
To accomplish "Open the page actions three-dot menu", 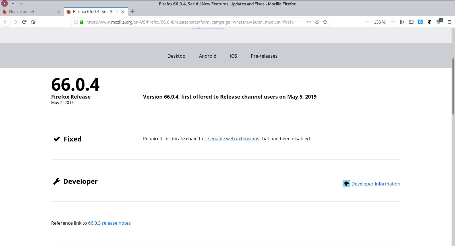I will pyautogui.click(x=309, y=22).
